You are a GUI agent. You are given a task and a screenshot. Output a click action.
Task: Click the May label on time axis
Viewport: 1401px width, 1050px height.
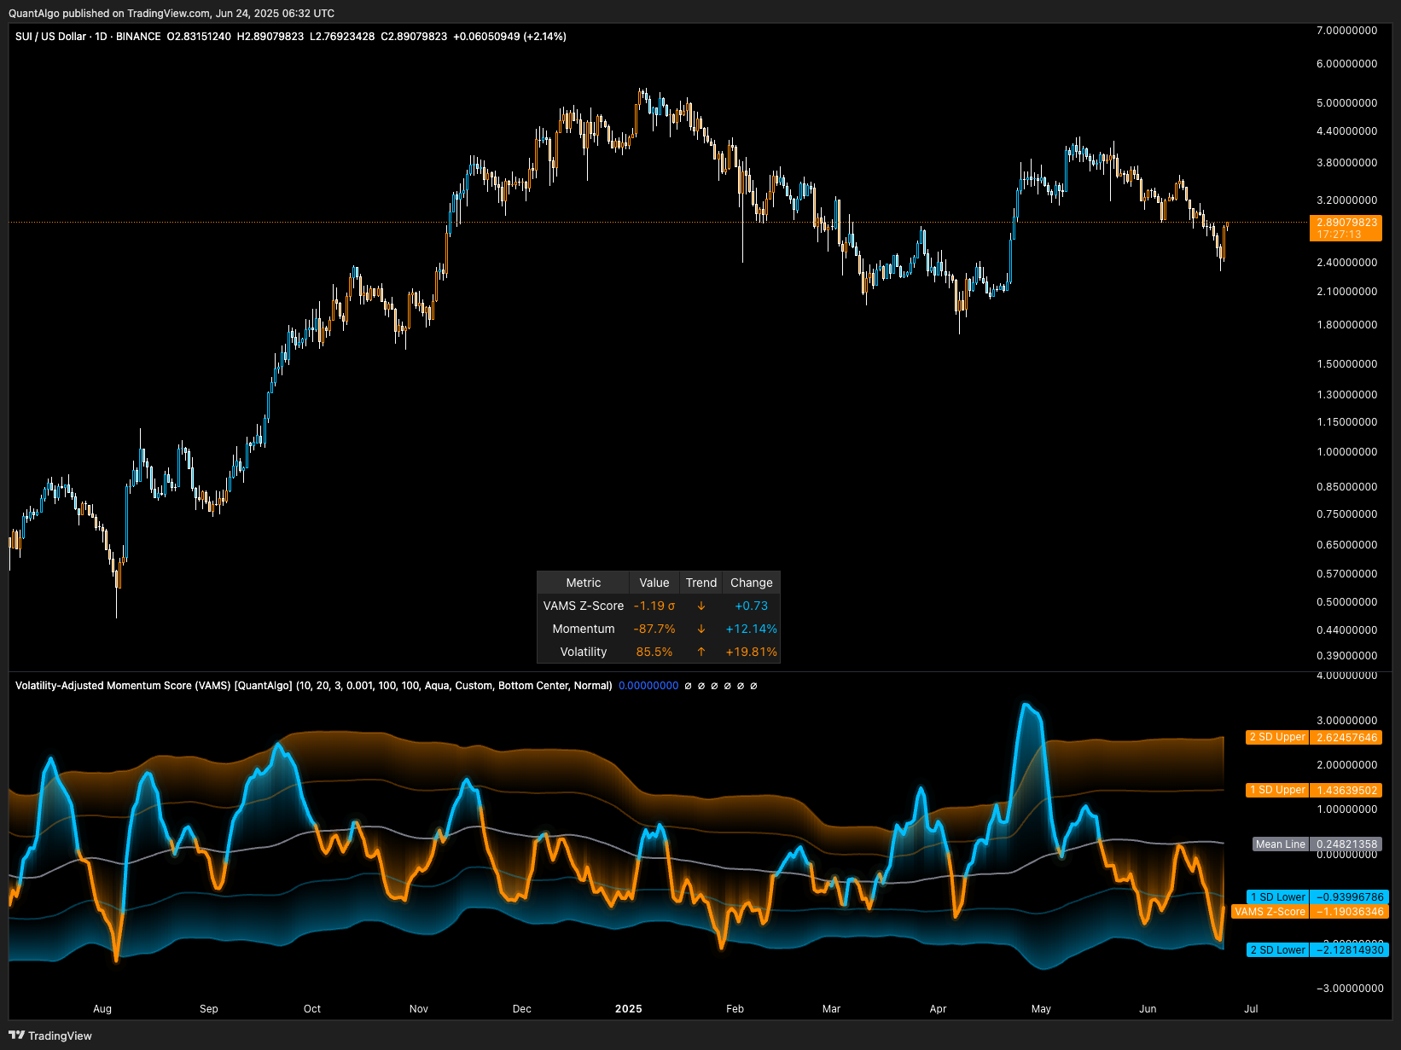click(1042, 1009)
